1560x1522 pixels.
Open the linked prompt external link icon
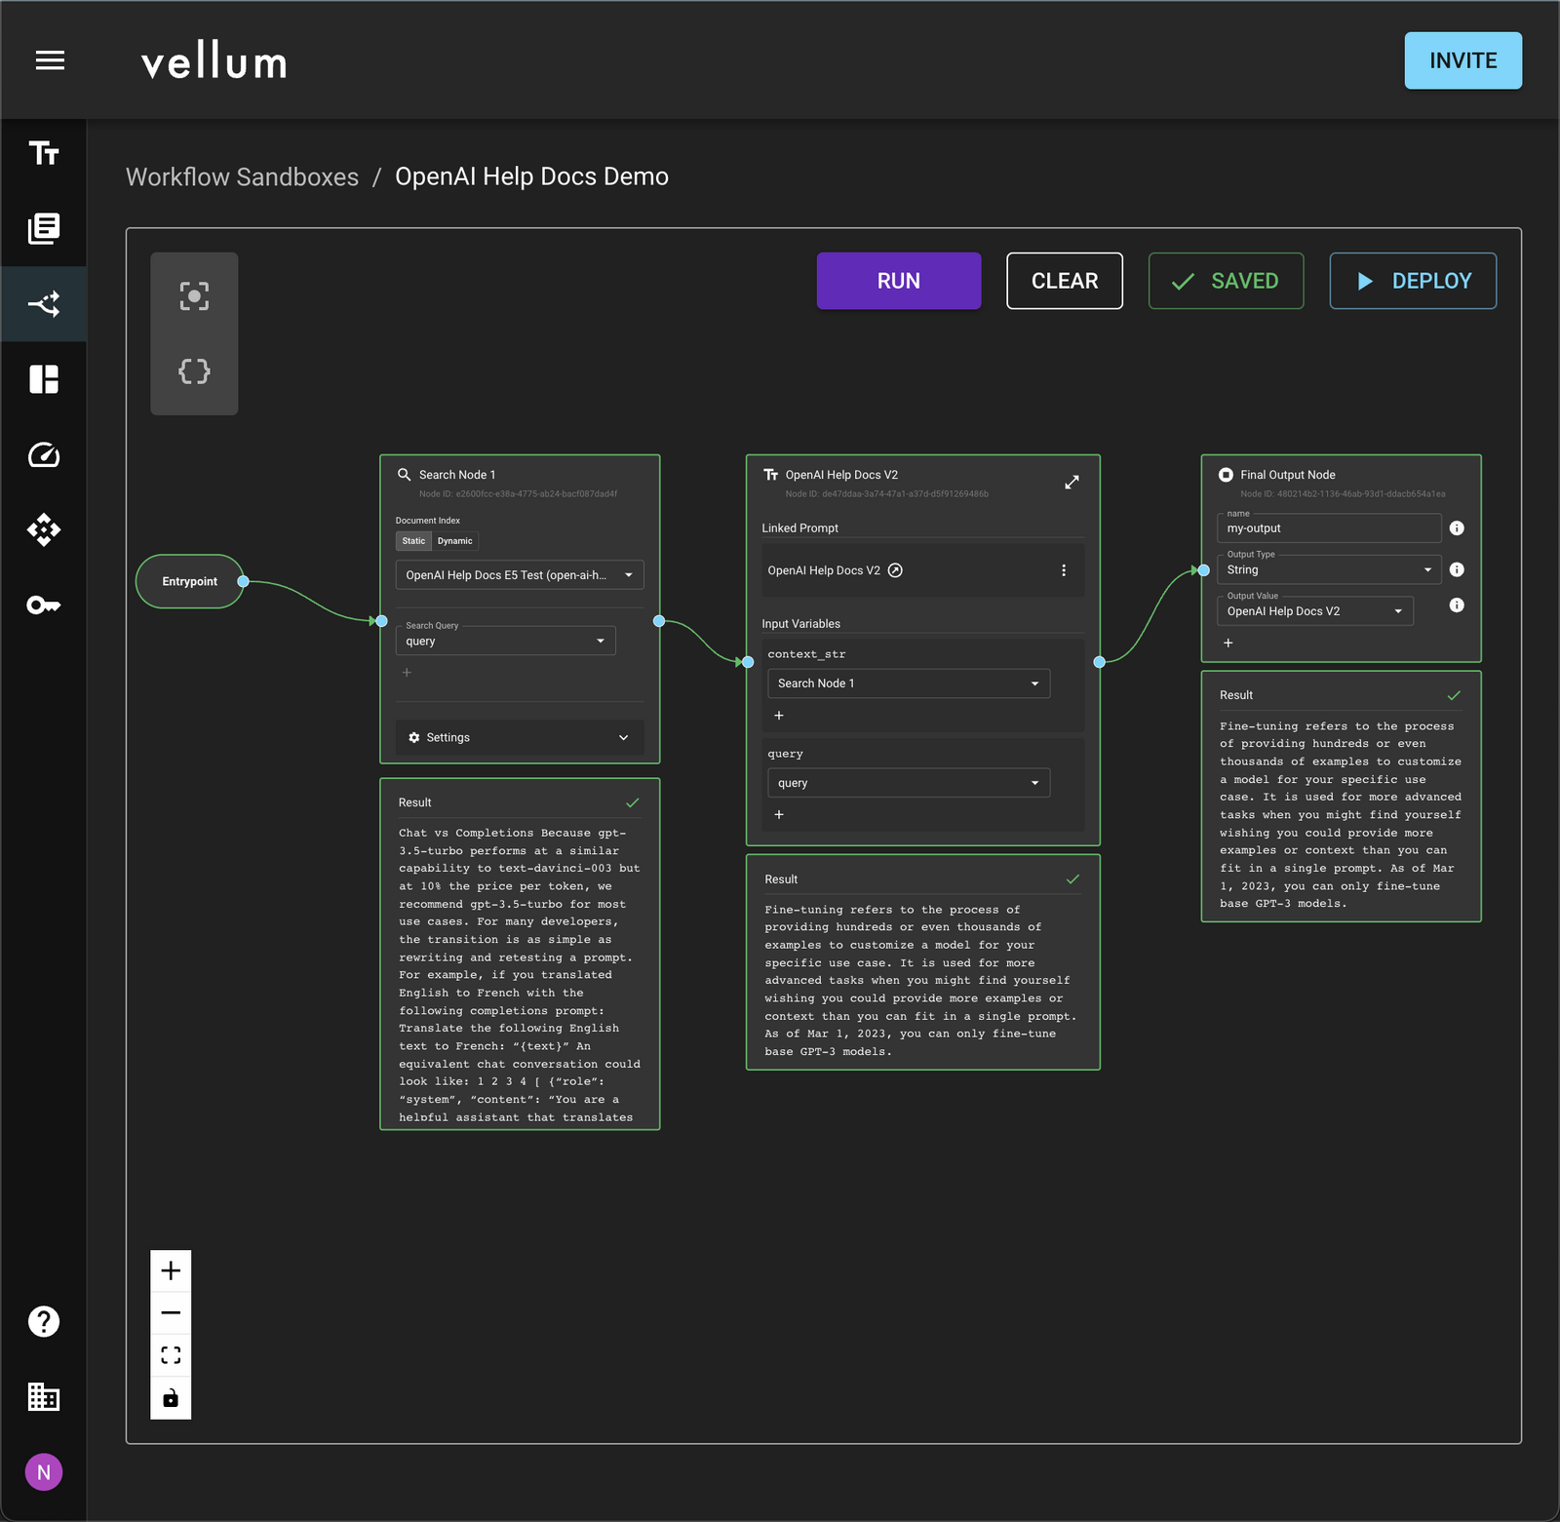895,570
